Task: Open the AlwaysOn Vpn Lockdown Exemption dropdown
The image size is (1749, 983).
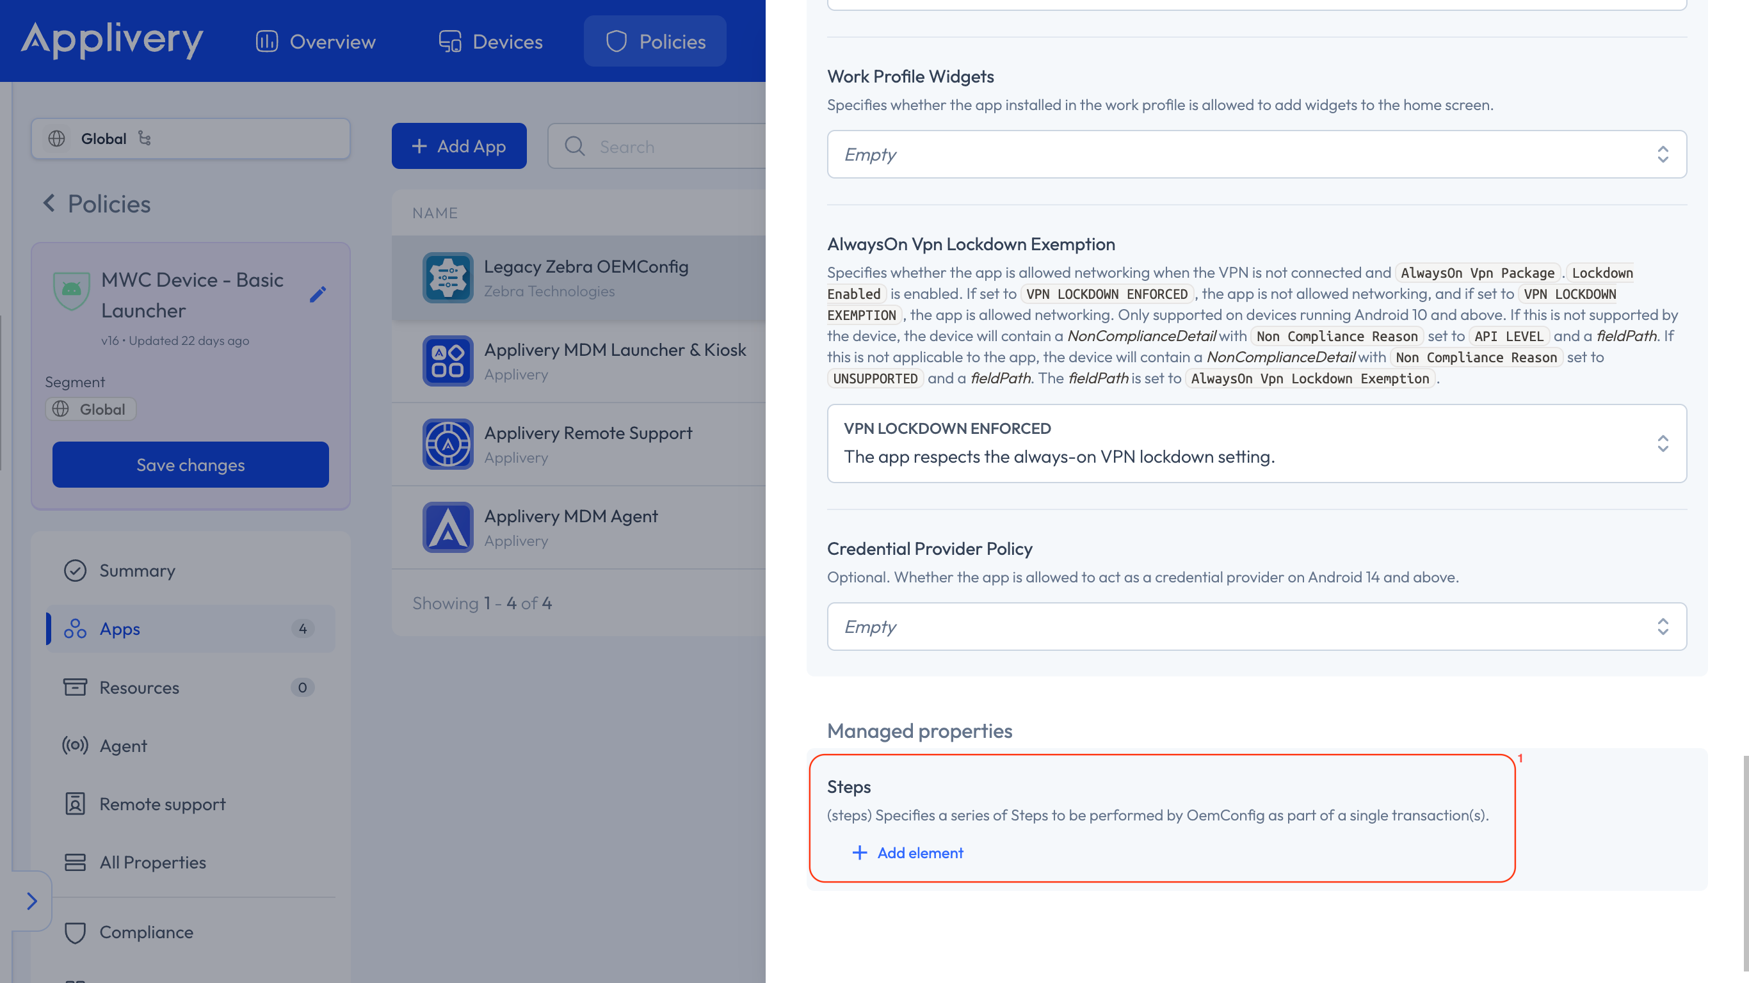Action: tap(1256, 444)
